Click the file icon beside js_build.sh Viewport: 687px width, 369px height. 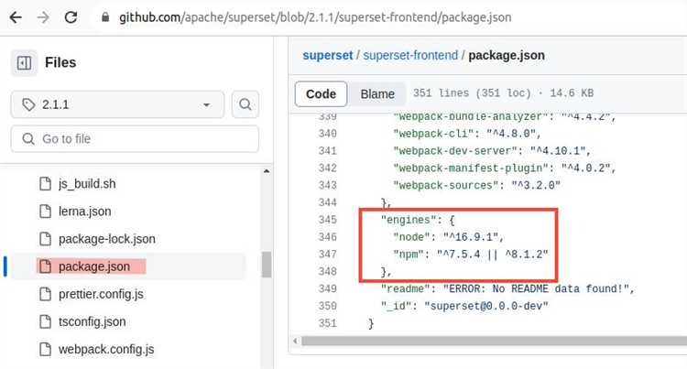pos(45,184)
